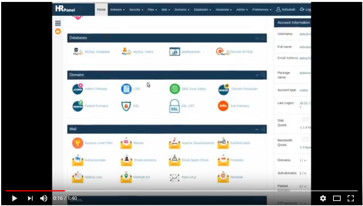Open the SSL shield padlock icon
Image resolution: width=363 pixels, height=206 pixels.
coord(126,106)
